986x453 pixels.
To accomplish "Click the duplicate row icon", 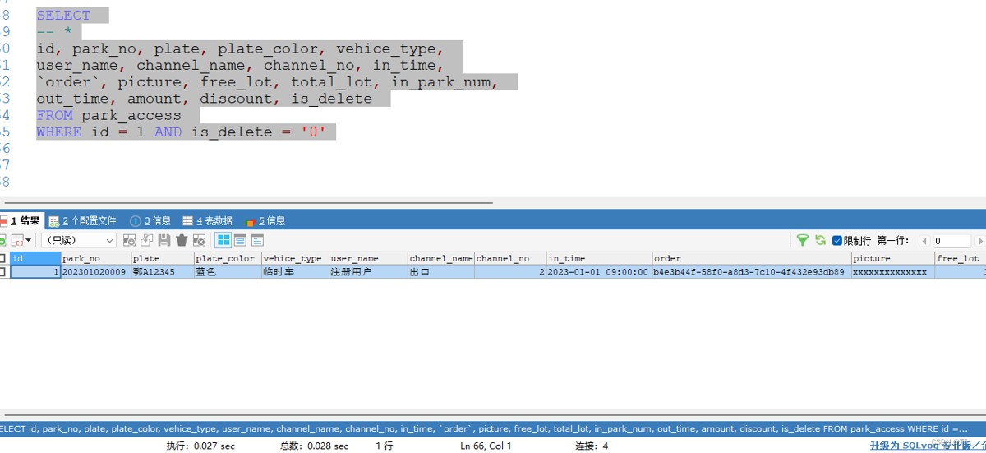I will 147,240.
